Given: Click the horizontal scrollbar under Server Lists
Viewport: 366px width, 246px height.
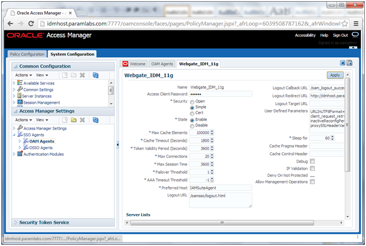Looking at the screenshot, I should click(222, 223).
